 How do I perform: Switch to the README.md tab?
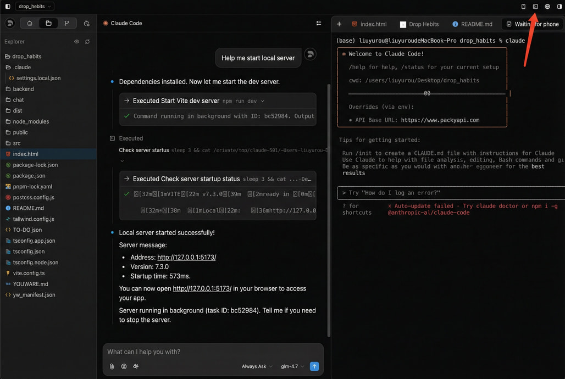[472, 24]
